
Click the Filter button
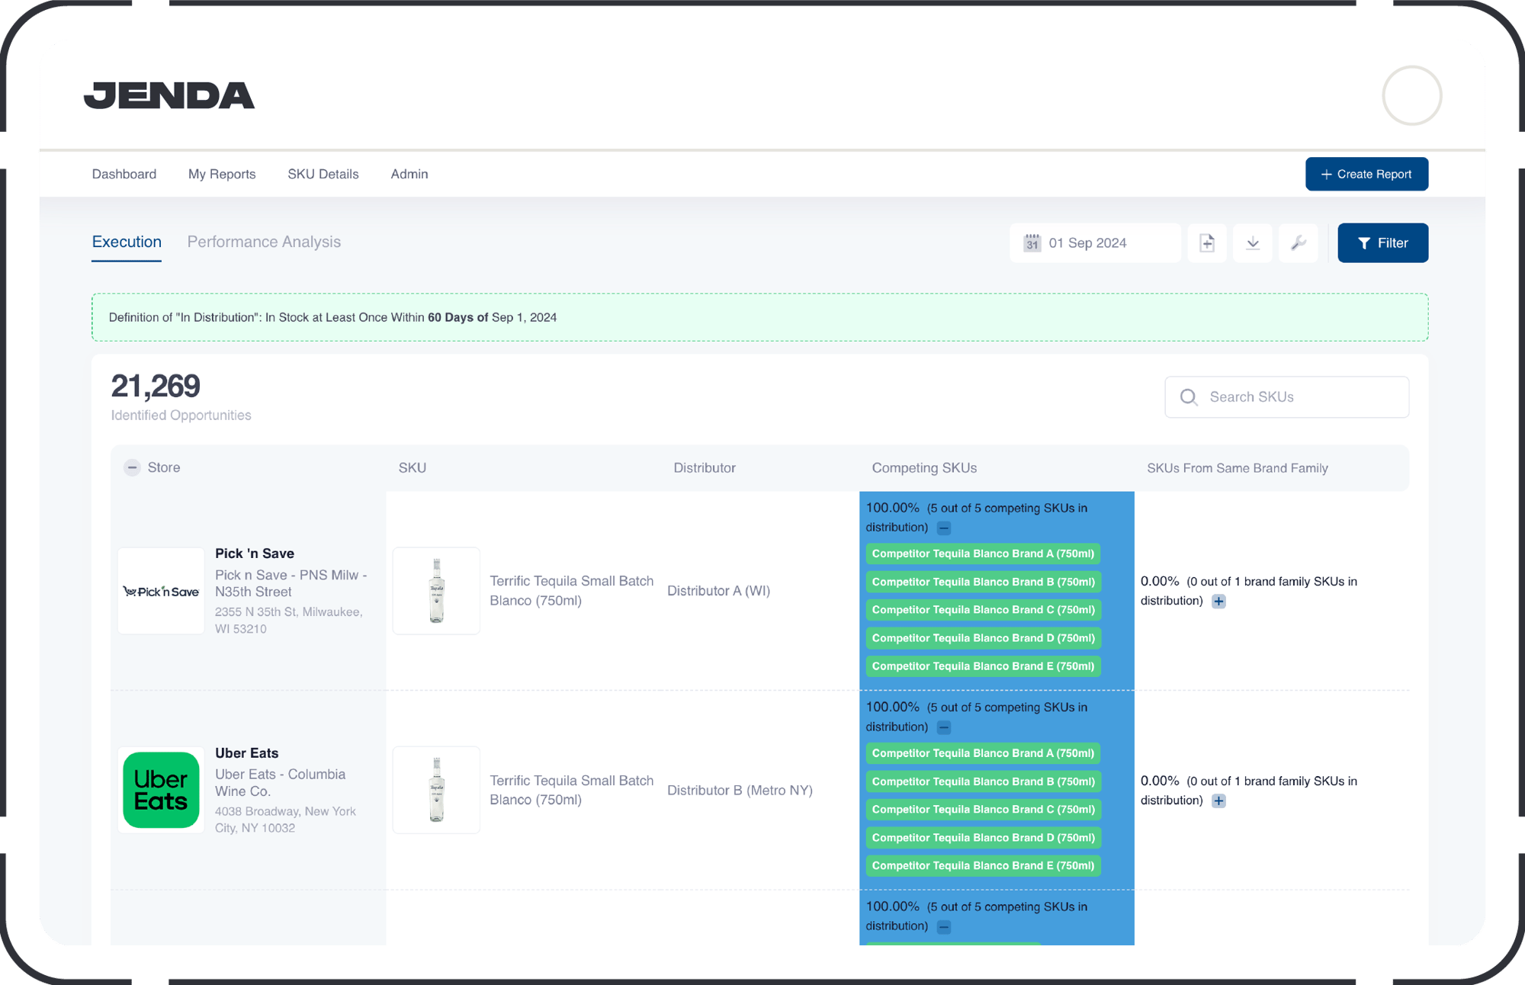[x=1382, y=242]
